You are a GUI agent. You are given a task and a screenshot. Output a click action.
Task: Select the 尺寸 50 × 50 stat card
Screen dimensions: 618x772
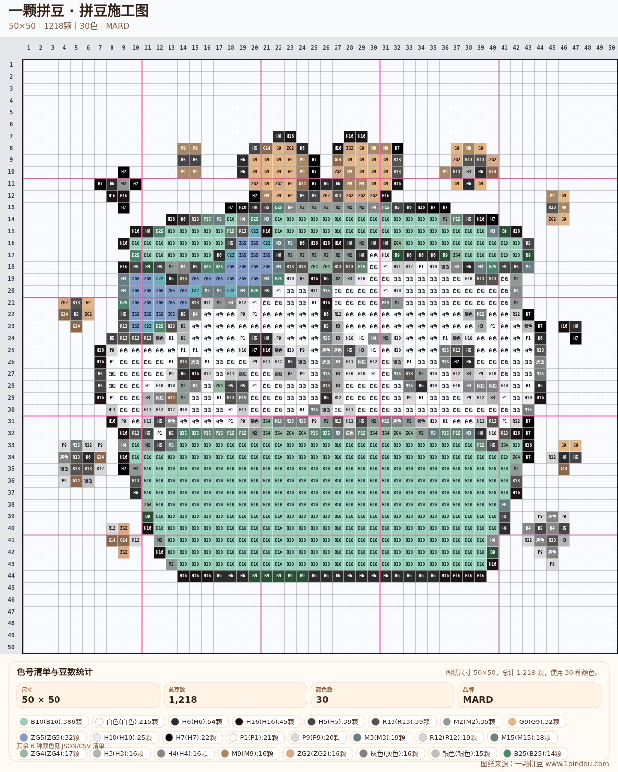coord(88,695)
